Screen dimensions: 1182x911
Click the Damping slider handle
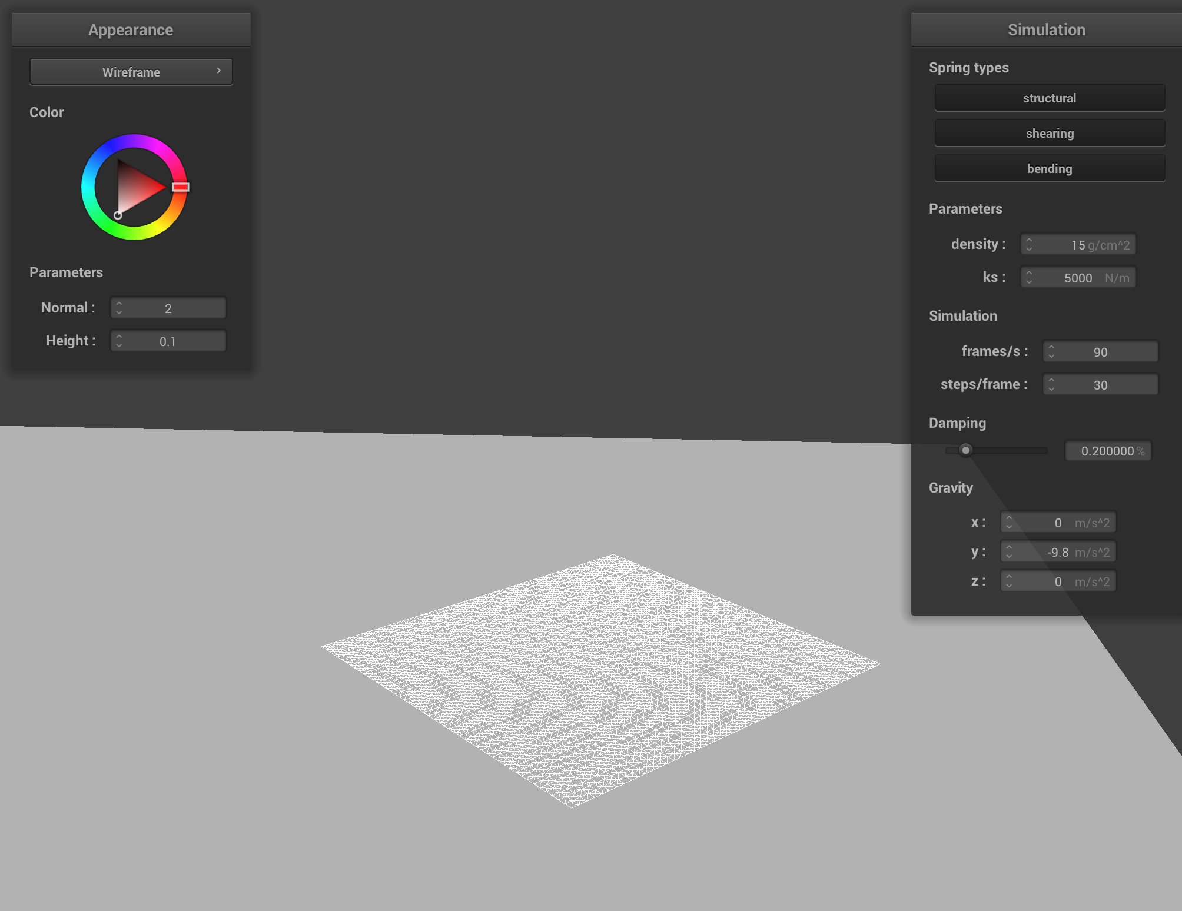coord(965,450)
